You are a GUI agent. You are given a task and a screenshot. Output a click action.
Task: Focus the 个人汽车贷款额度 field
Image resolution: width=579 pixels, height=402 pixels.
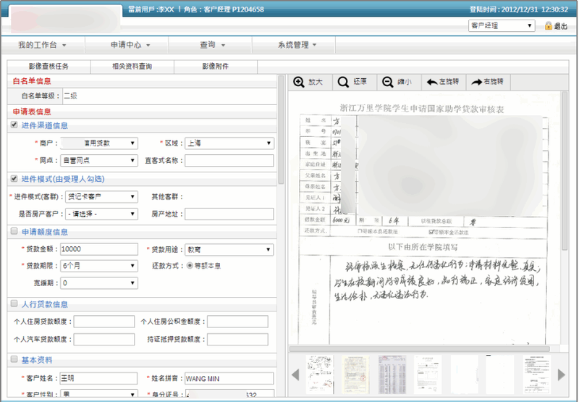coord(104,340)
